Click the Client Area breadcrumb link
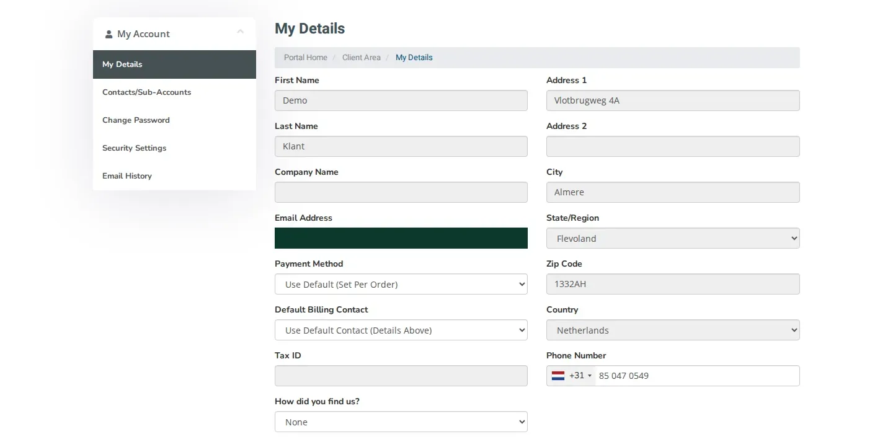The image size is (893, 439). [362, 58]
